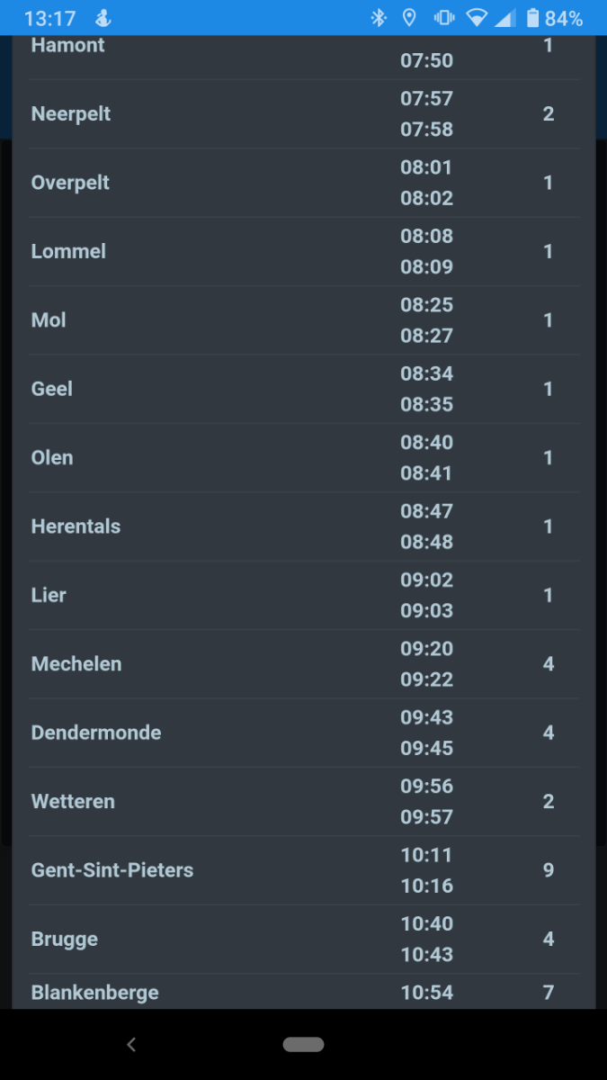Select Gent-Sint-Pieters station
Viewport: 607px width, 1080px height.
(112, 870)
